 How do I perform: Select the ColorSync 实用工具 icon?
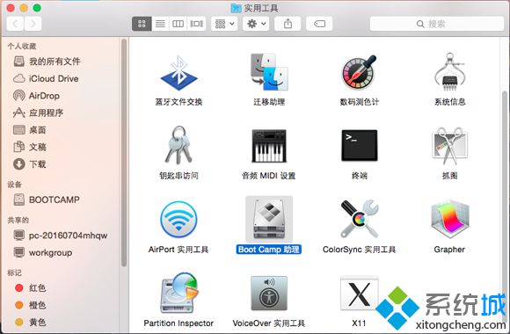click(x=359, y=219)
